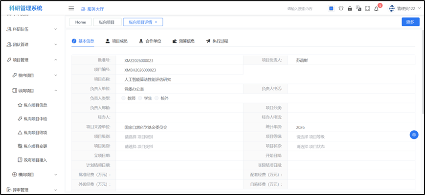This screenshot has width=425, height=195.
Task: Switch to the 预算信息 tab
Action: point(183,41)
